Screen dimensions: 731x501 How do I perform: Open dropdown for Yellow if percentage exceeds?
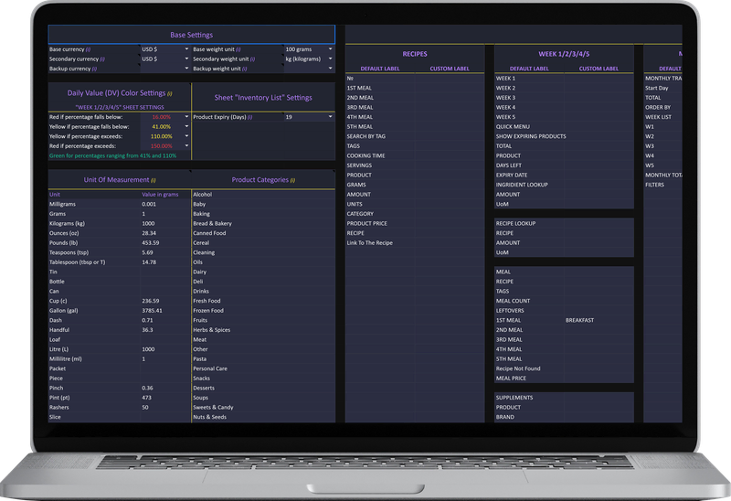coord(186,136)
